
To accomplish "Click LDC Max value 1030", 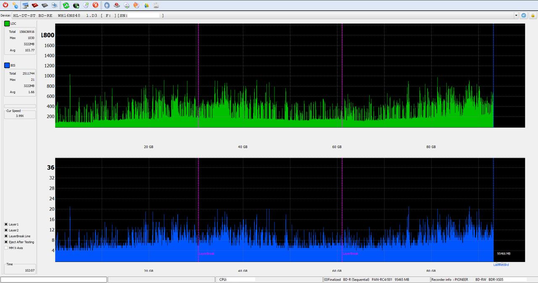I will pyautogui.click(x=31, y=38).
